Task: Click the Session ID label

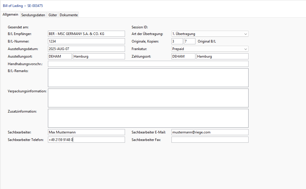Action: 140,27
